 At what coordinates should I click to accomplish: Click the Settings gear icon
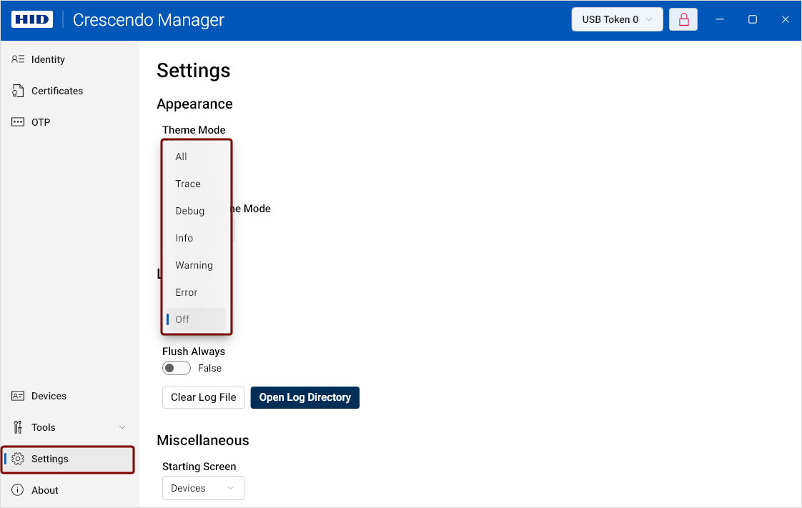click(x=18, y=459)
